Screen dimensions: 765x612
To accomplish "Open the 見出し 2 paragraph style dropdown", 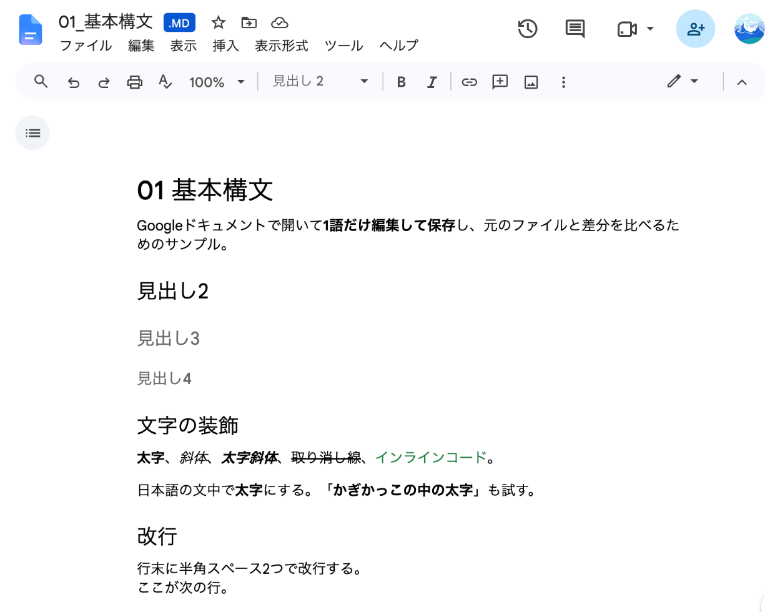I will coord(320,82).
